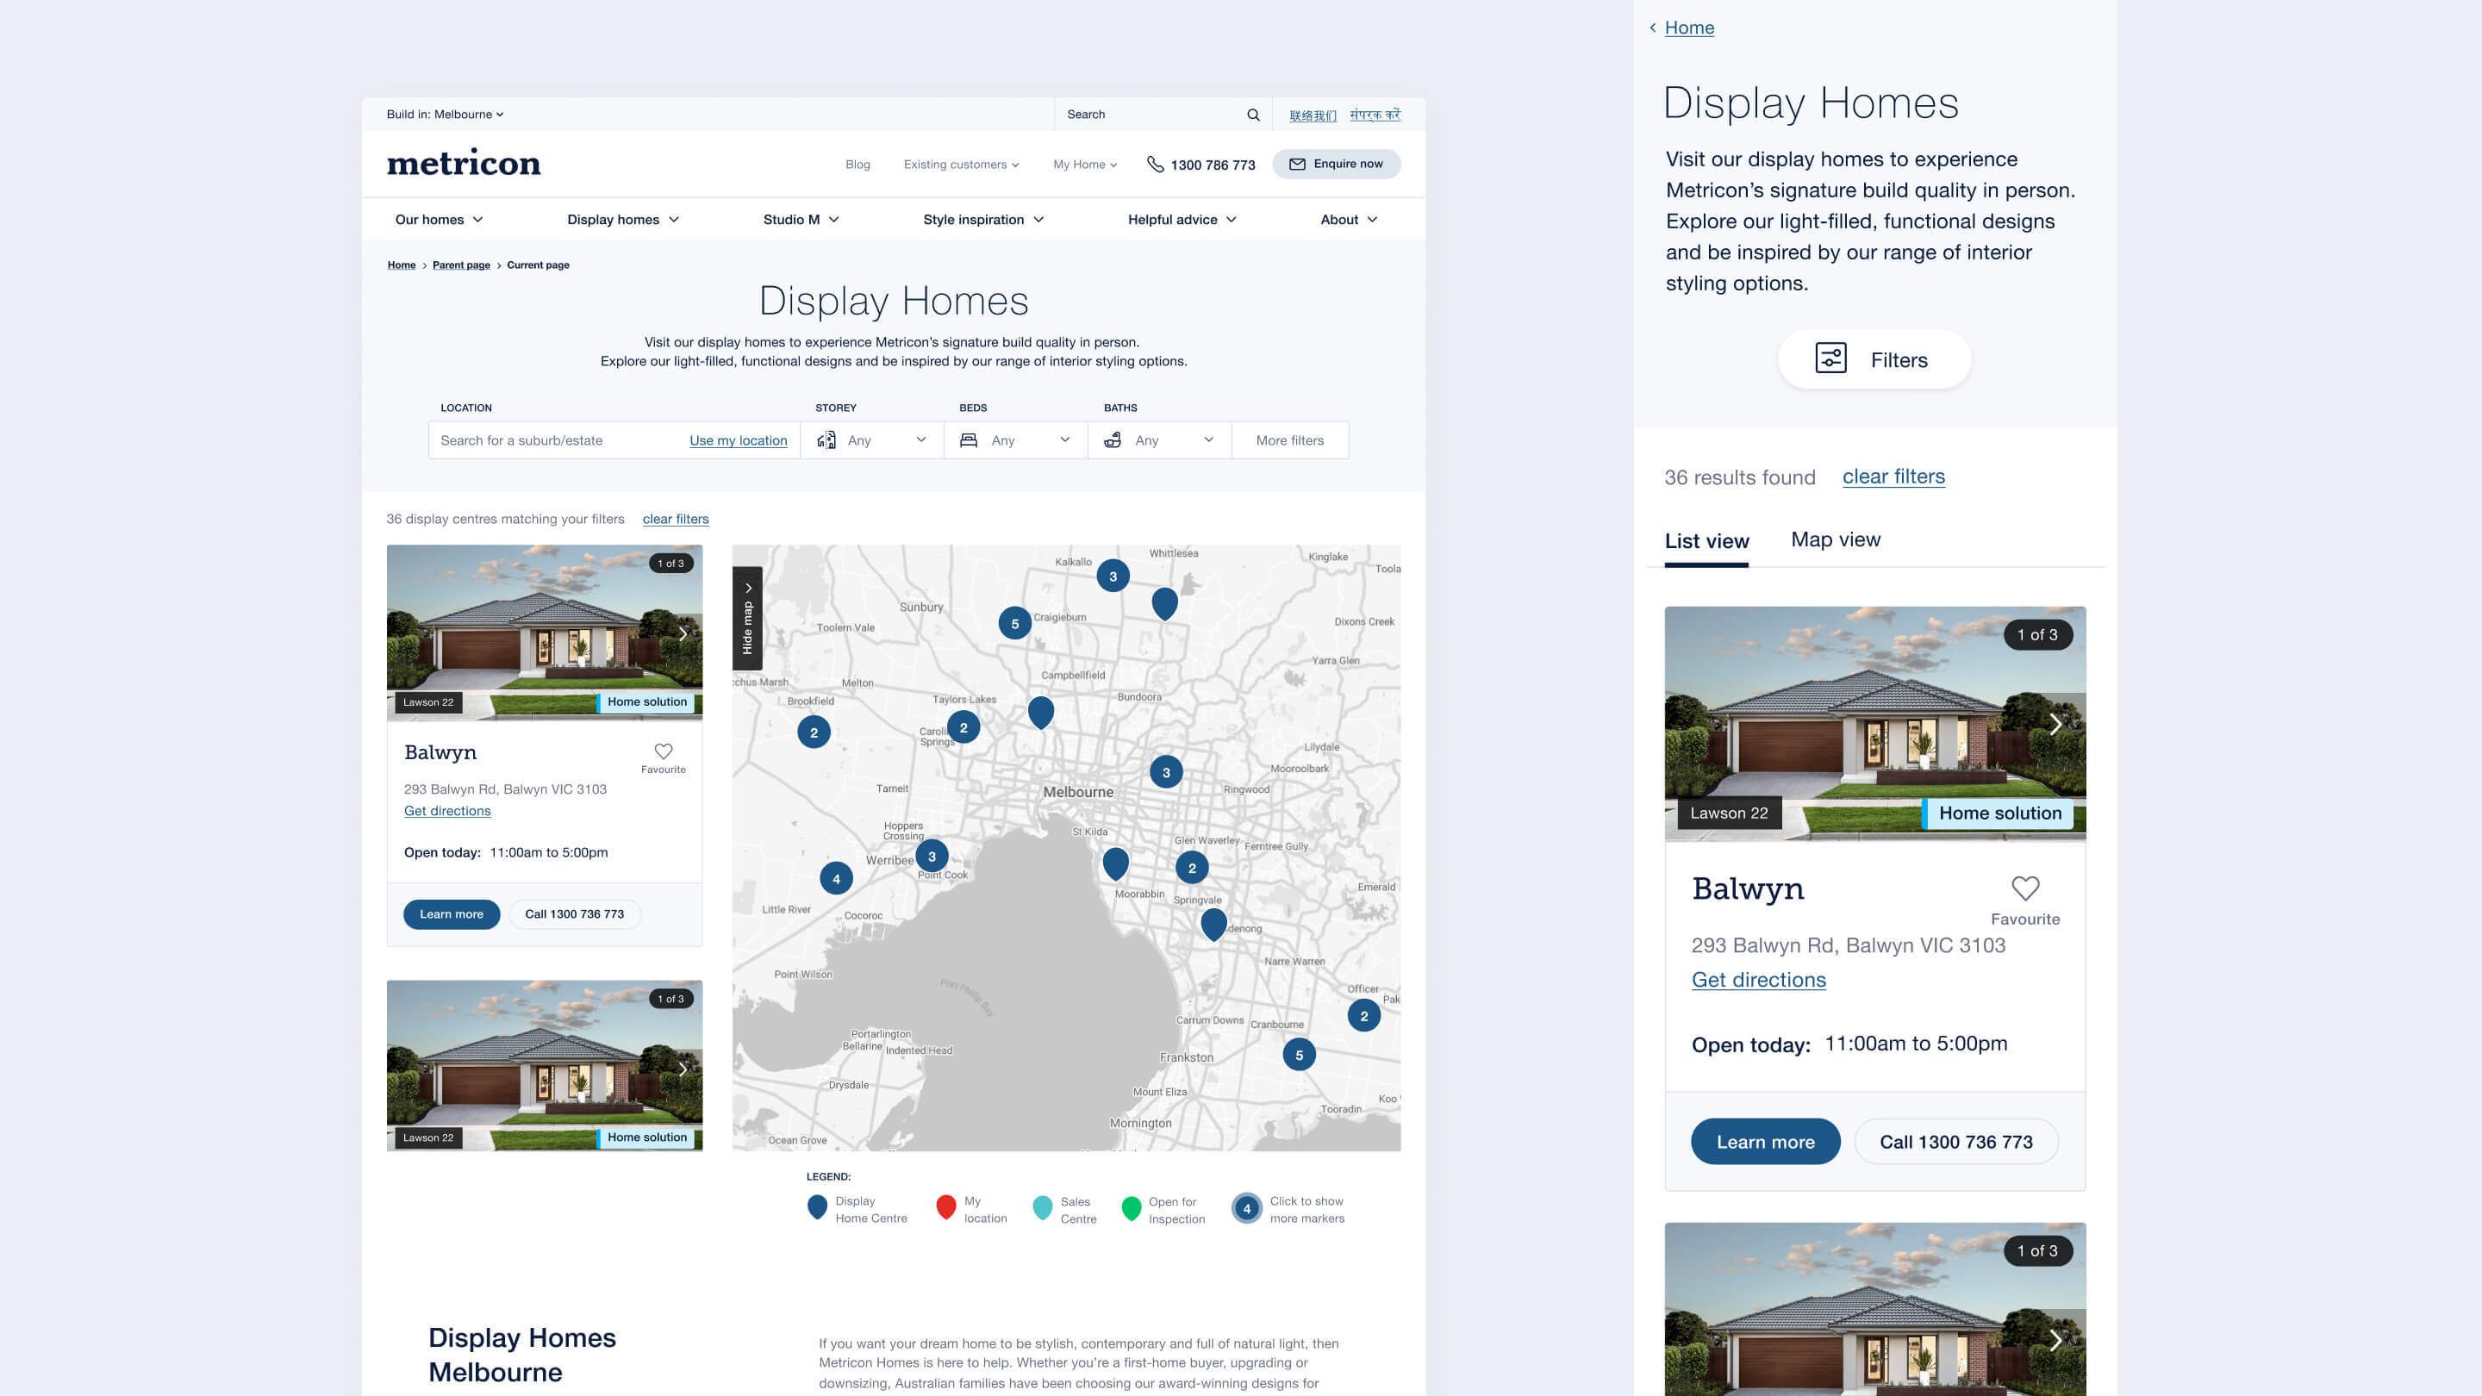Click the search magnifier icon
Viewport: 2482px width, 1396px height.
[x=1252, y=115]
